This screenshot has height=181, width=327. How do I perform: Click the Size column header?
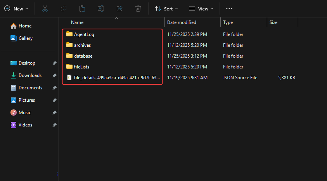[273, 22]
